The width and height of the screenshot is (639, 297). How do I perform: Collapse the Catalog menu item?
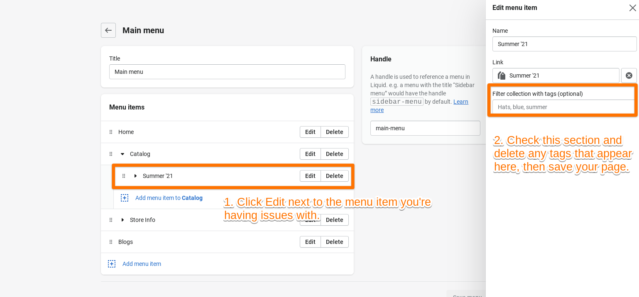coord(122,154)
